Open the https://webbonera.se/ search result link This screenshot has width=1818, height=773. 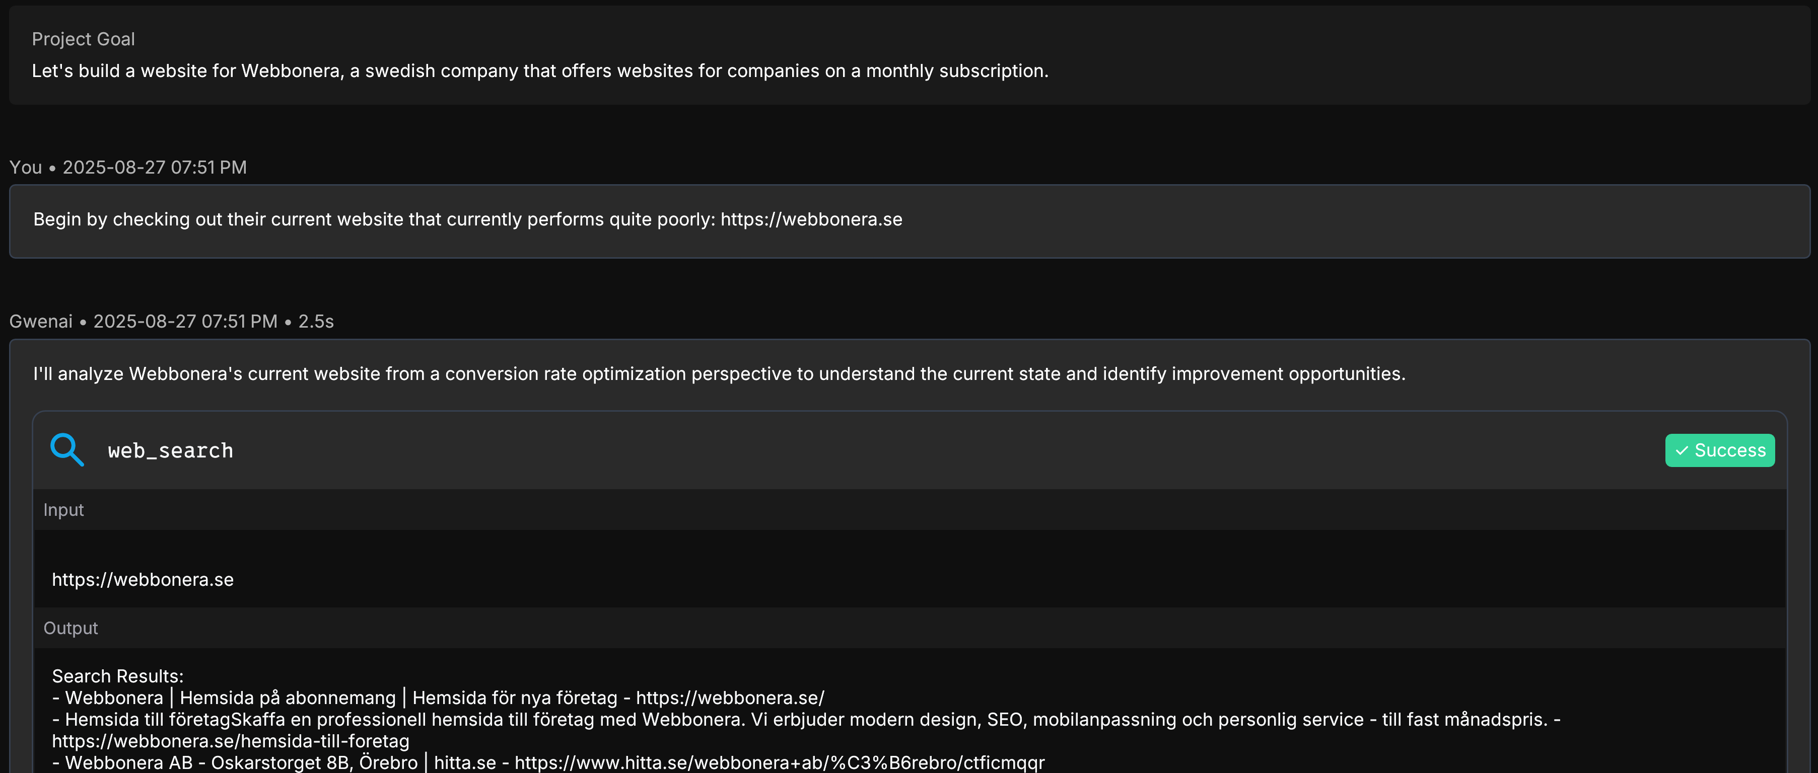pyautogui.click(x=730, y=698)
